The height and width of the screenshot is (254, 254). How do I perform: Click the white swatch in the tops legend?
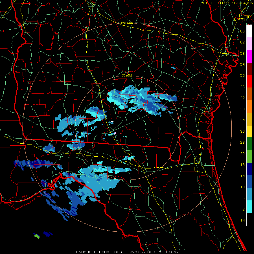point(249,31)
